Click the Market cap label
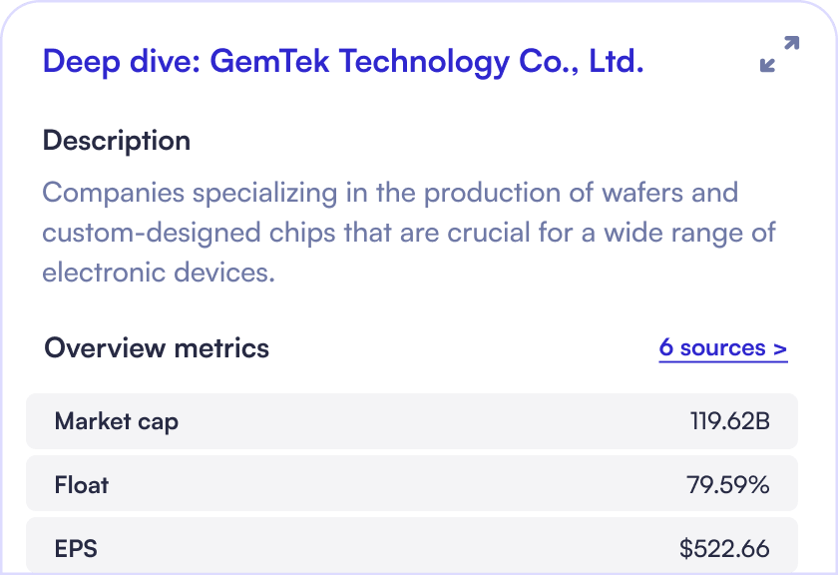This screenshot has width=838, height=575. pyautogui.click(x=117, y=421)
